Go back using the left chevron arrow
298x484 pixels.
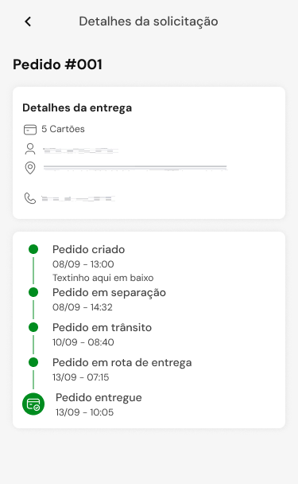coord(28,21)
